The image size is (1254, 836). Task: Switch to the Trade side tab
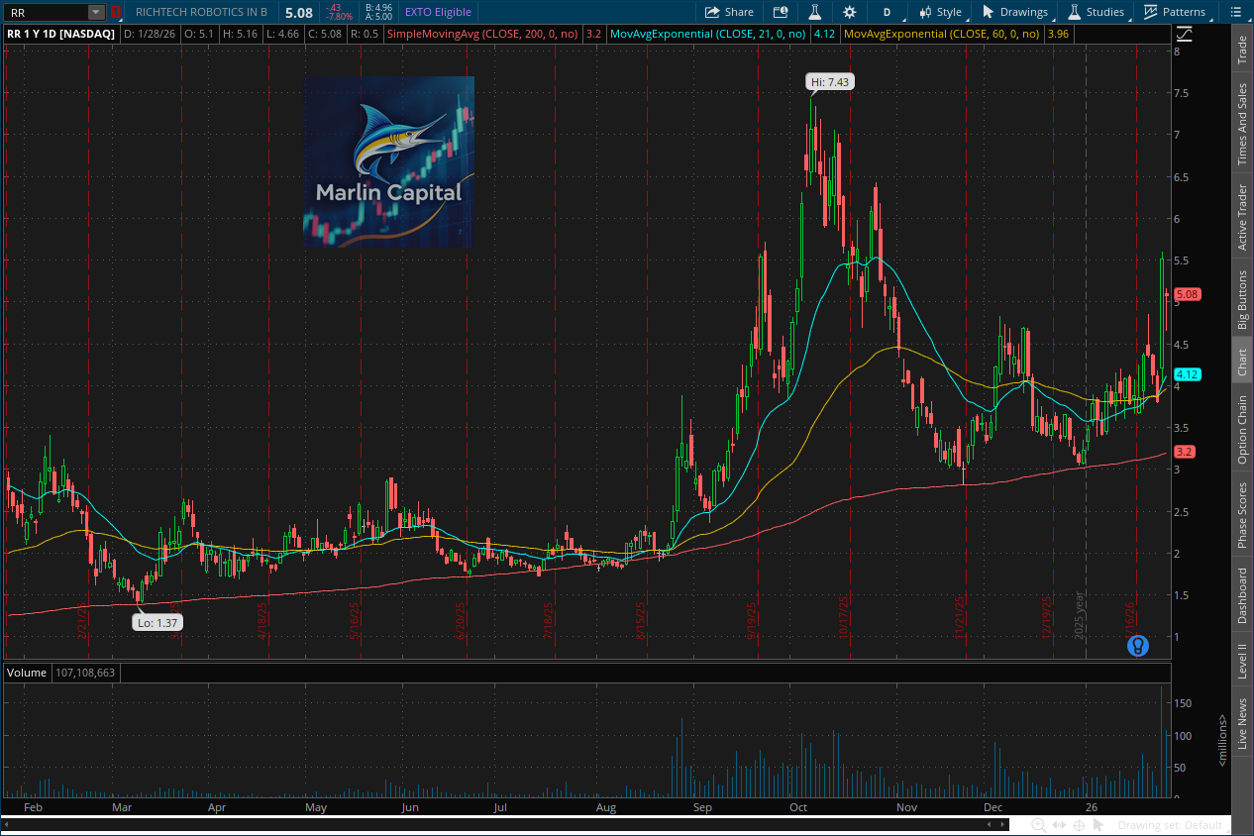(1242, 50)
